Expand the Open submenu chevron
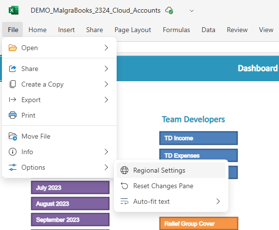This screenshot has width=279, height=230. (x=106, y=48)
